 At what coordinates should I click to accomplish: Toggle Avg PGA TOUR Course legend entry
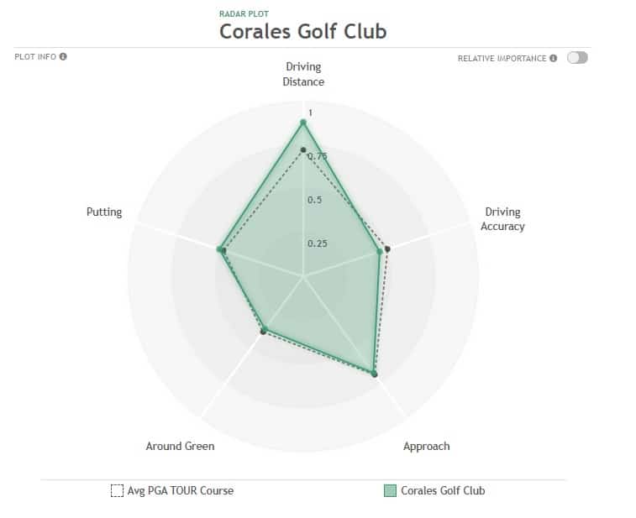172,490
